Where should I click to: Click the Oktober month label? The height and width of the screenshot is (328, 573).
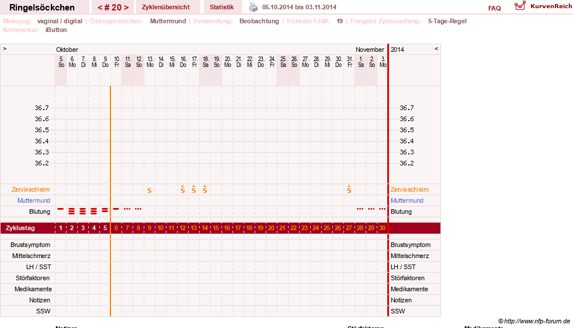pos(67,50)
